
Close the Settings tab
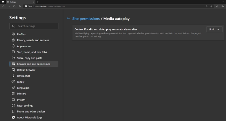(x=34, y=2)
